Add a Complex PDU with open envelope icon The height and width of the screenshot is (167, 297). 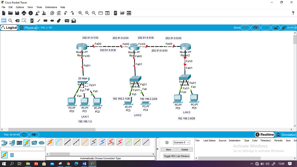tap(74, 21)
